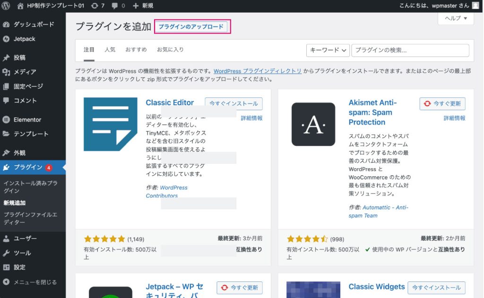This screenshot has width=484, height=298.
Task: Install Classic Editor with 今すぐインストール
Action: tap(233, 103)
